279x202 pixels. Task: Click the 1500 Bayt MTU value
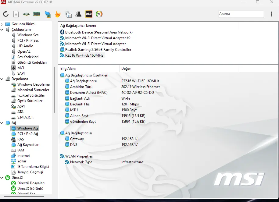(129, 110)
